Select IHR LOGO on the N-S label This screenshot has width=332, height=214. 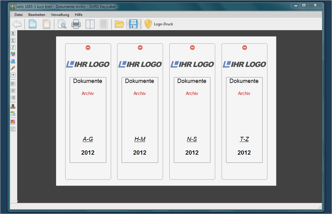coord(192,64)
